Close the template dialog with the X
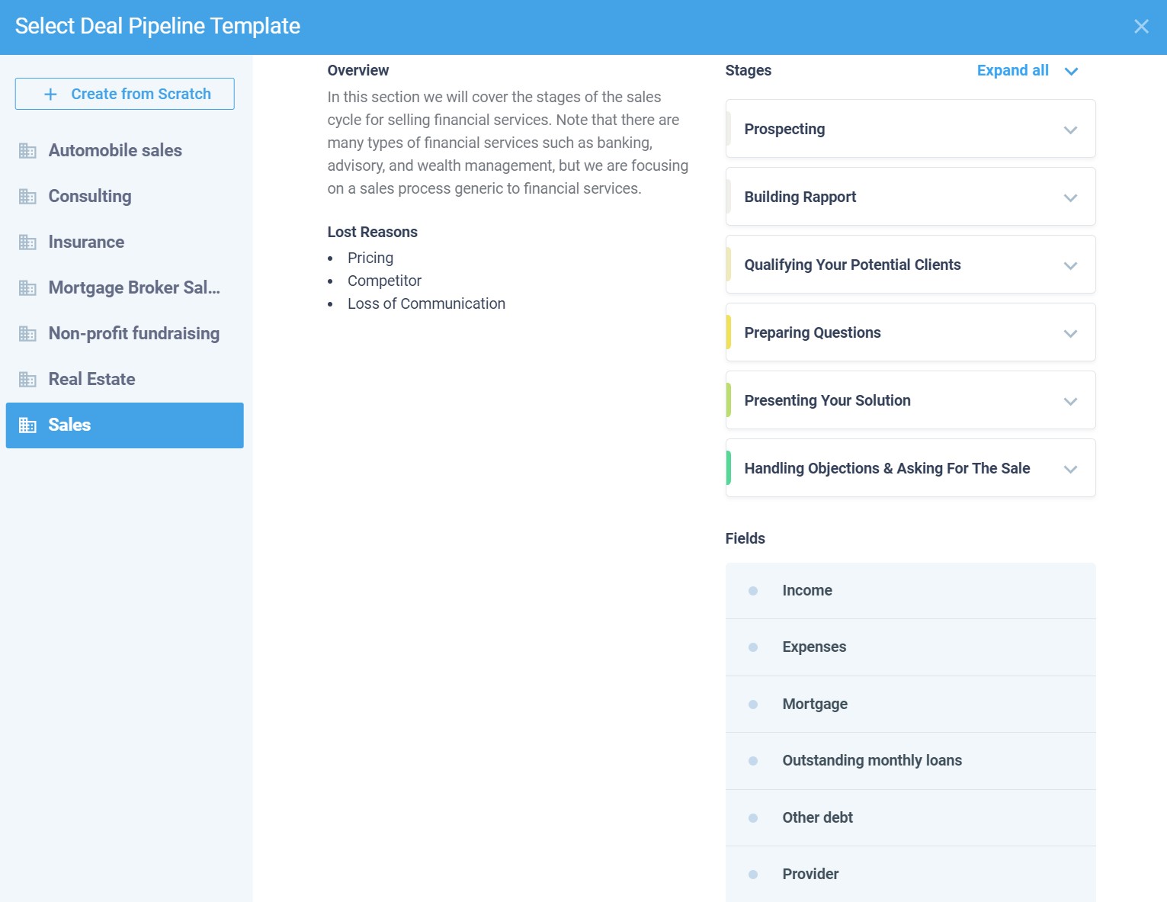 (1141, 27)
